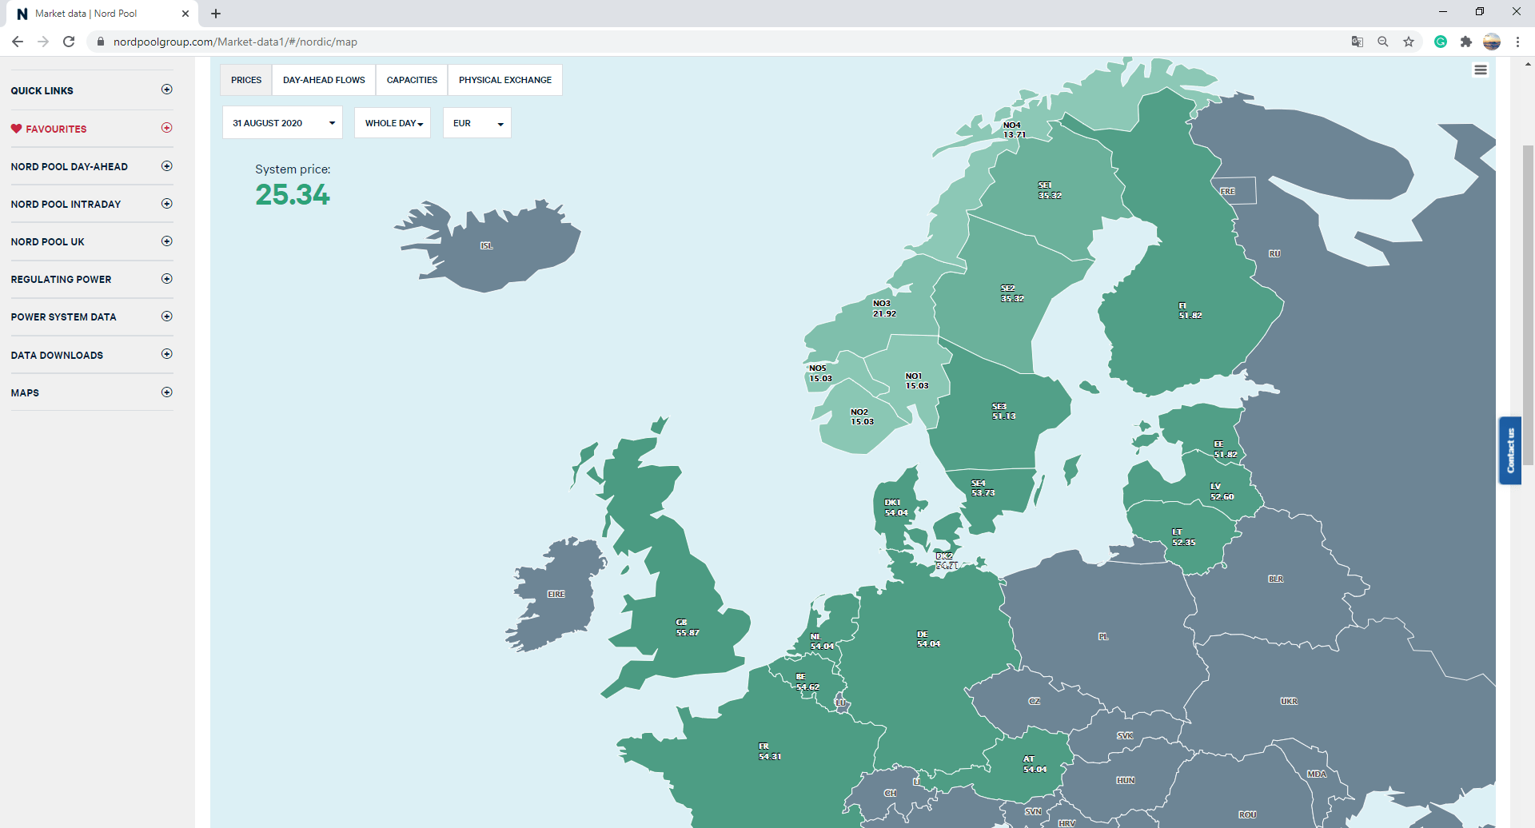Screen dimensions: 1535x828
Task: Expand Nord Pool Day-Ahead section
Action: click(x=166, y=166)
